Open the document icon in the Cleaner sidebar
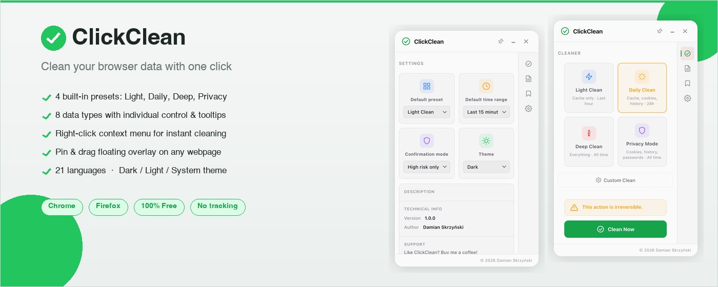This screenshot has width=718, height=287. [687, 68]
